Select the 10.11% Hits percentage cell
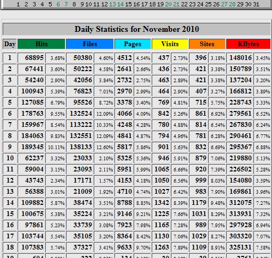272x258 pixels. [x=55, y=147]
